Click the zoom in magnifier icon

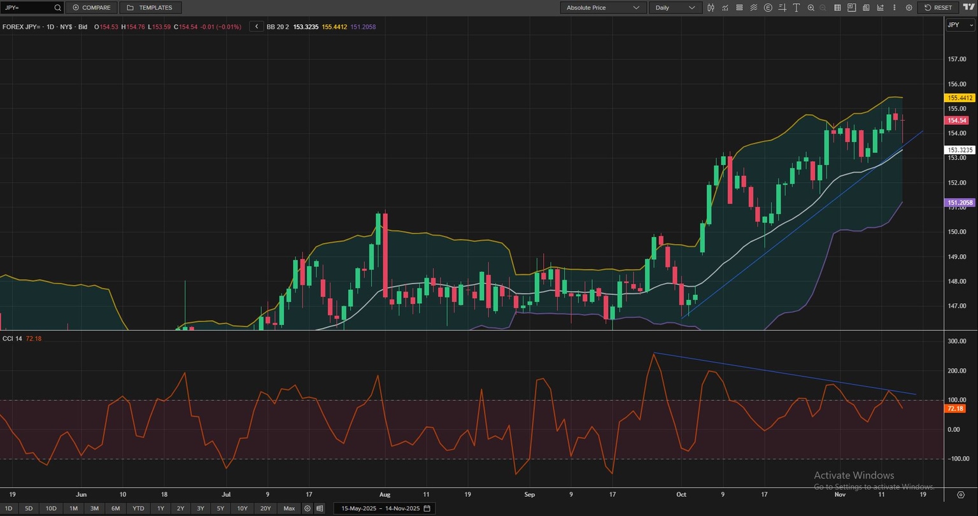pos(811,8)
